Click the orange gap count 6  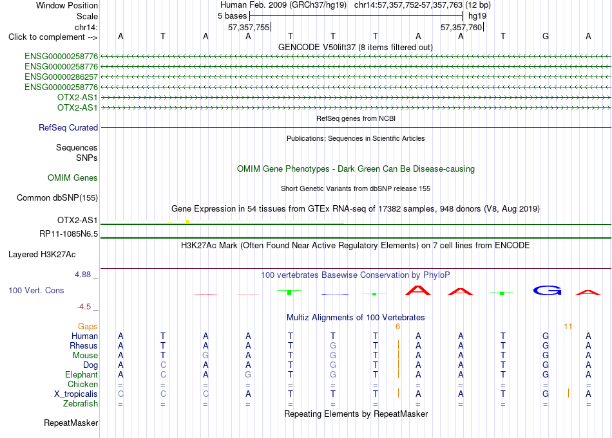coord(397,327)
